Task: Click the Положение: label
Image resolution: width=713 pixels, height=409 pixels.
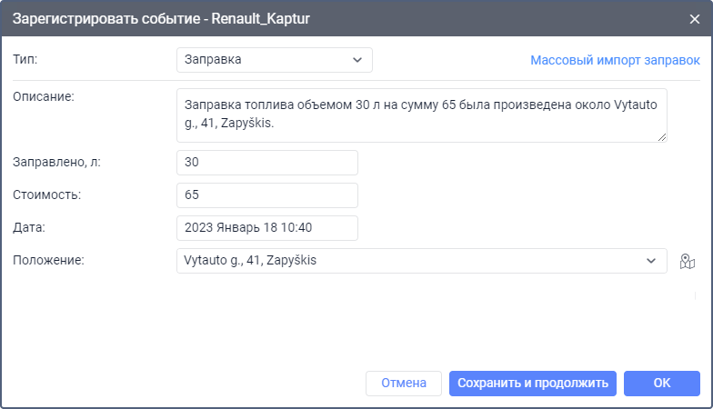Action: tap(47, 261)
